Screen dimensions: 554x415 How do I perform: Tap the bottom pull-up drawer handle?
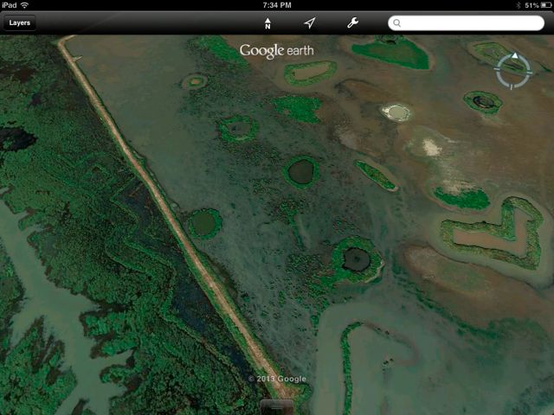point(277,407)
